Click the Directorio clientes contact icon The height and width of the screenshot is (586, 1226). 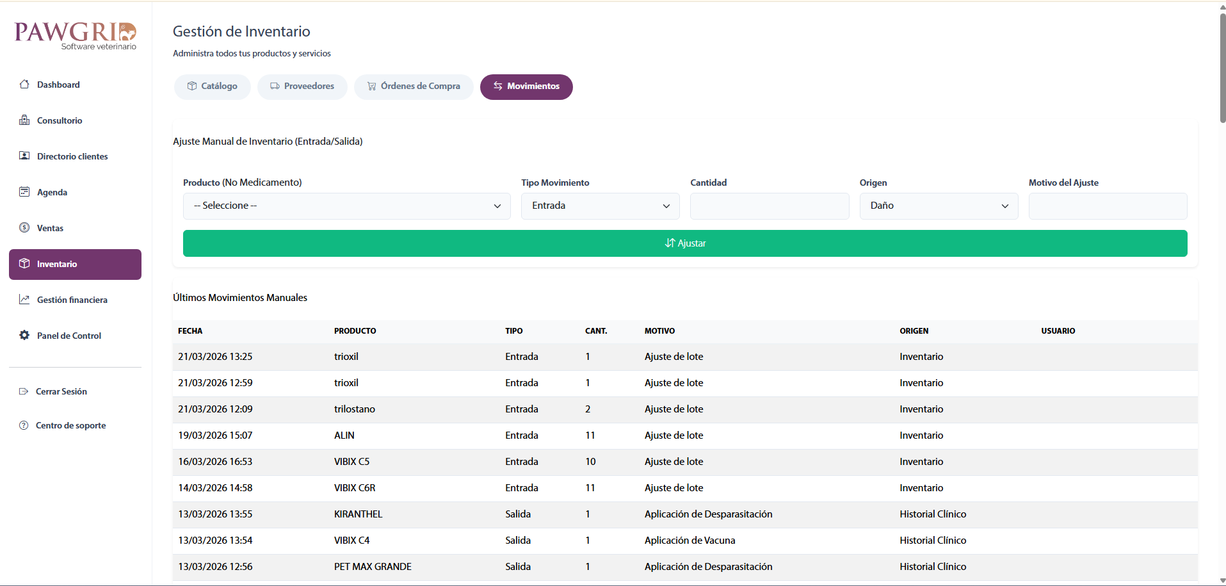pyautogui.click(x=24, y=156)
